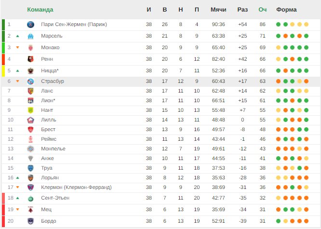Click the Команда column header
Screen dimensions: 321x229
click(40, 10)
